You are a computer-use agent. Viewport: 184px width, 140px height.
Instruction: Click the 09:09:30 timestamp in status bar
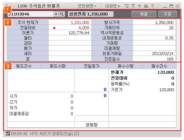(x=19, y=134)
